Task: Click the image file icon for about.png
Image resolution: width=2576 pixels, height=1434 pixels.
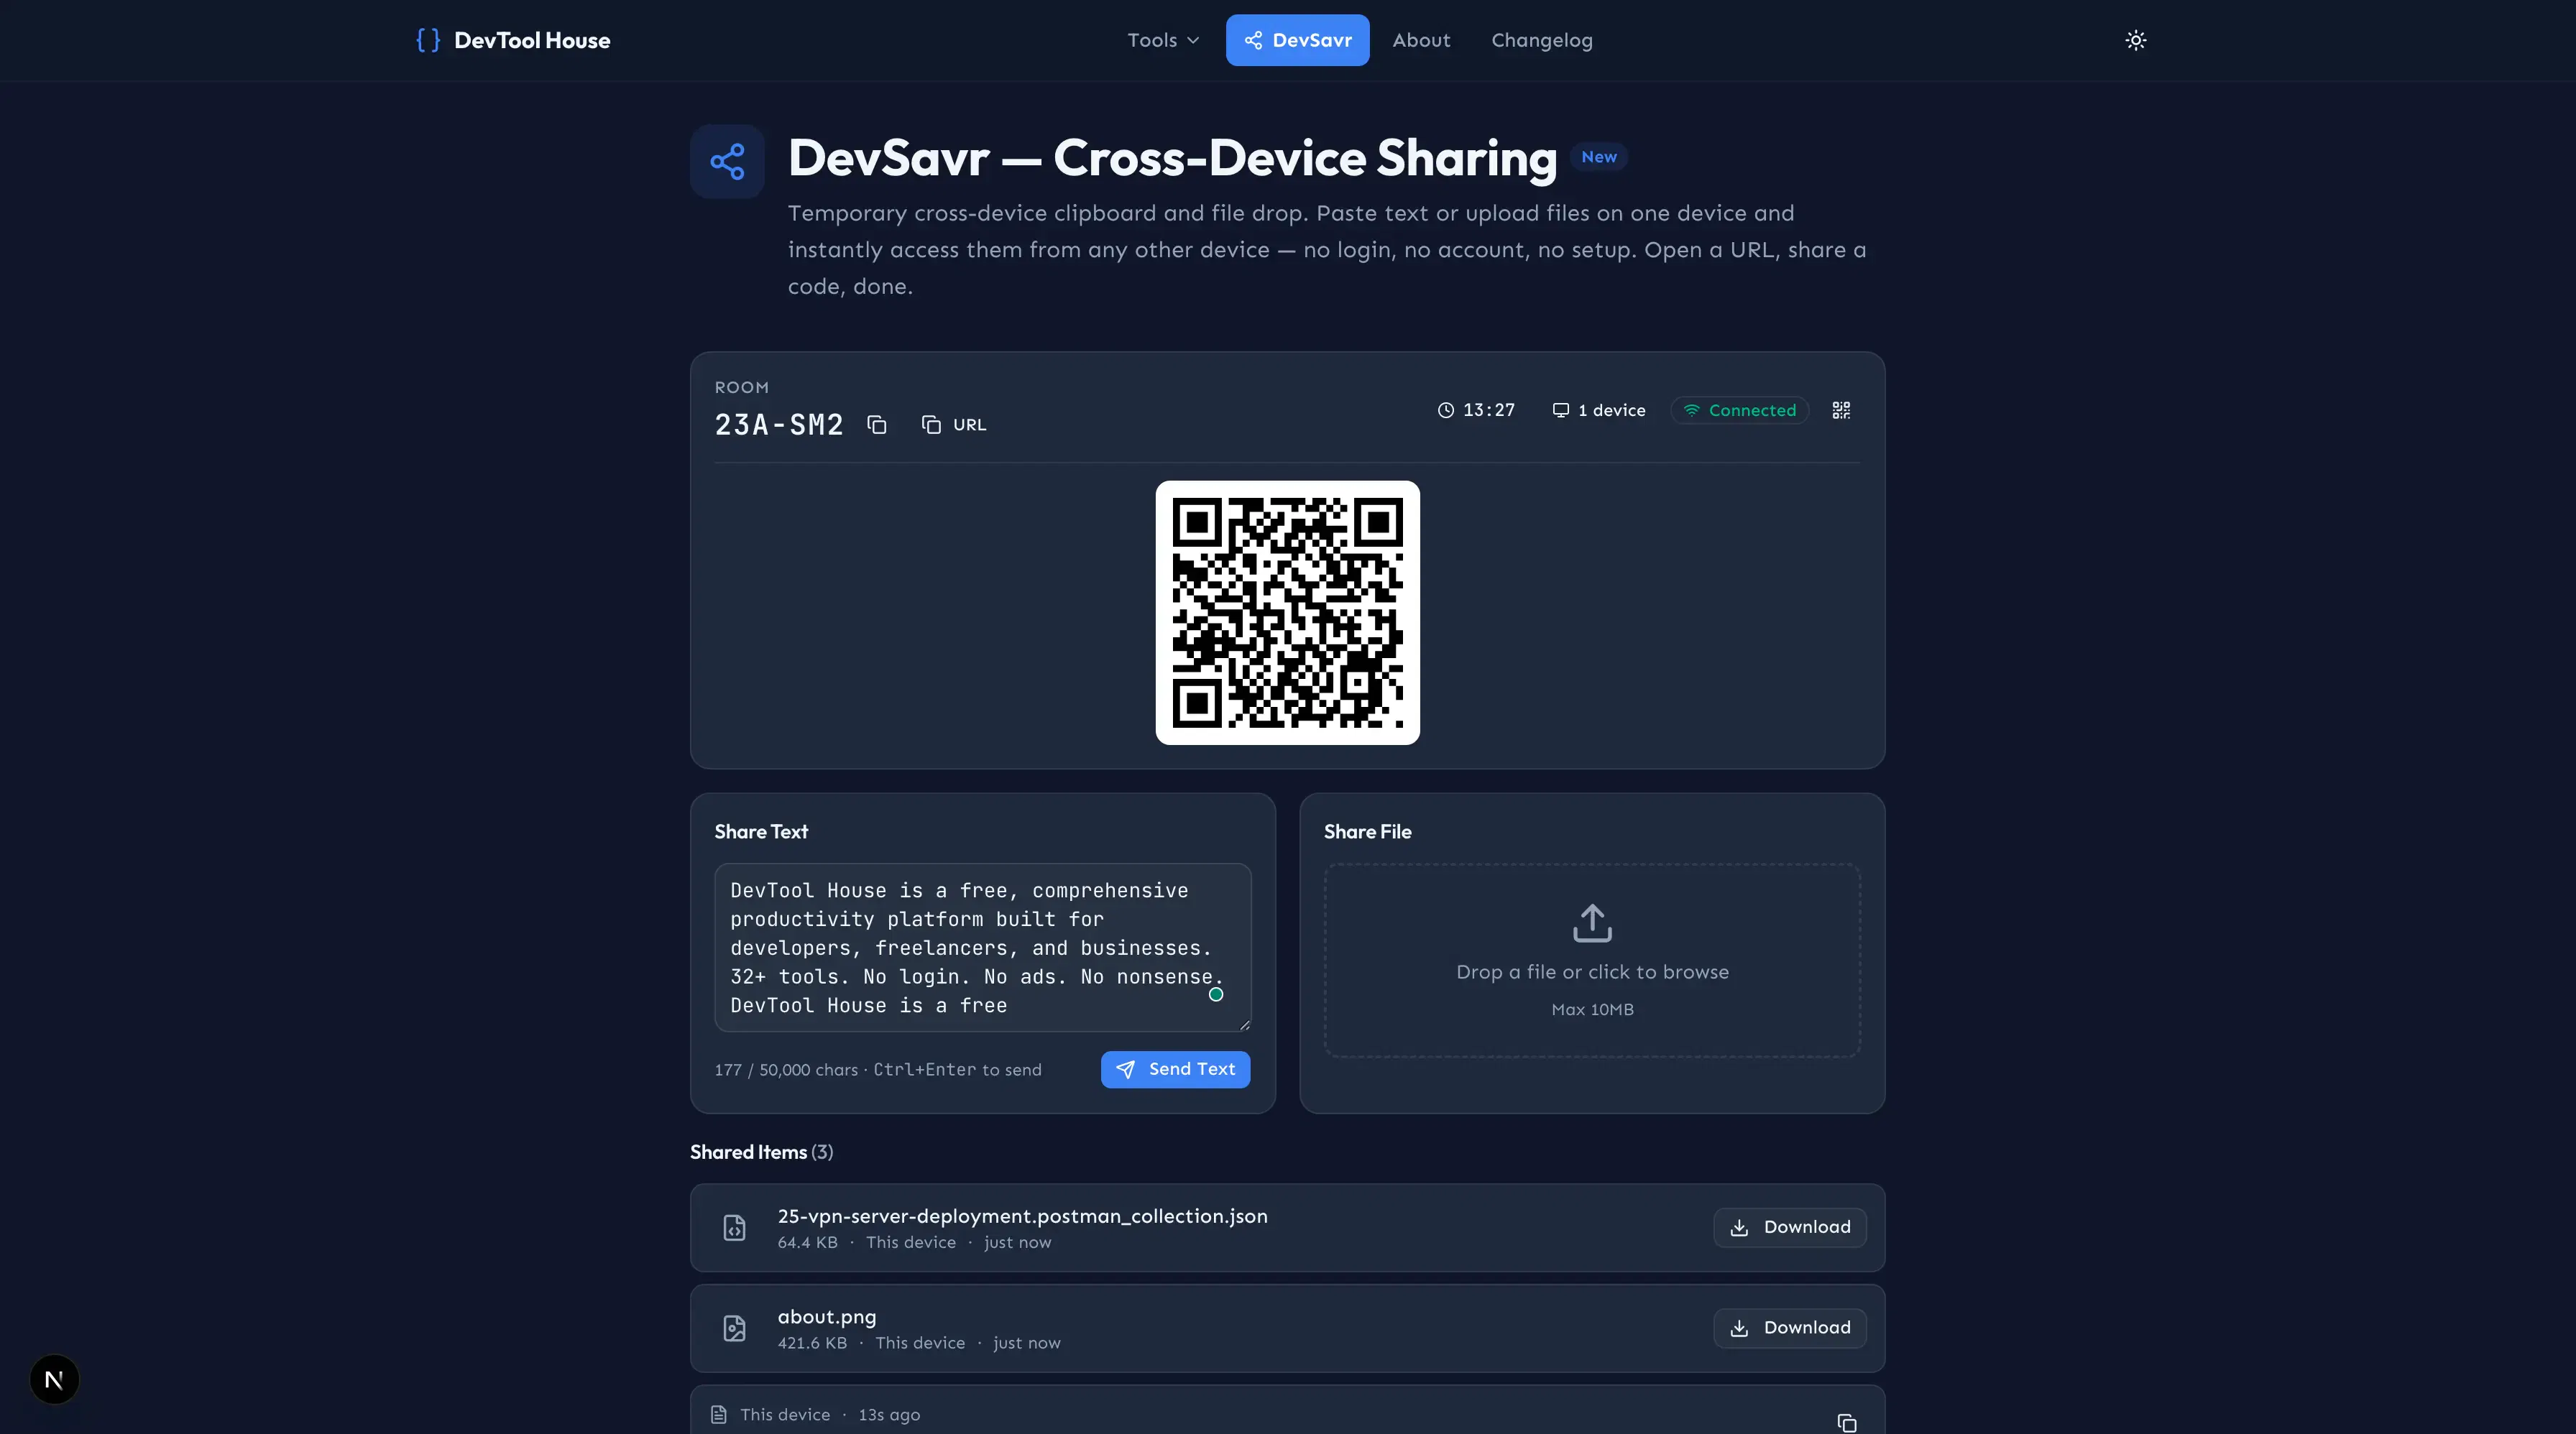Action: coord(734,1328)
